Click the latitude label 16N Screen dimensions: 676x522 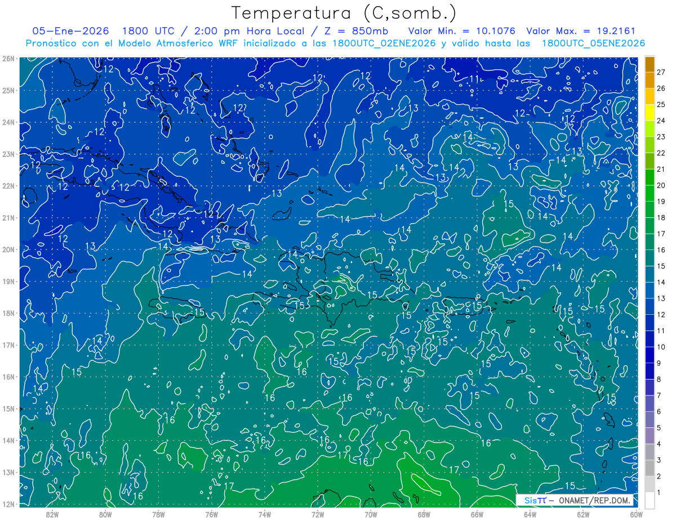pyautogui.click(x=8, y=377)
